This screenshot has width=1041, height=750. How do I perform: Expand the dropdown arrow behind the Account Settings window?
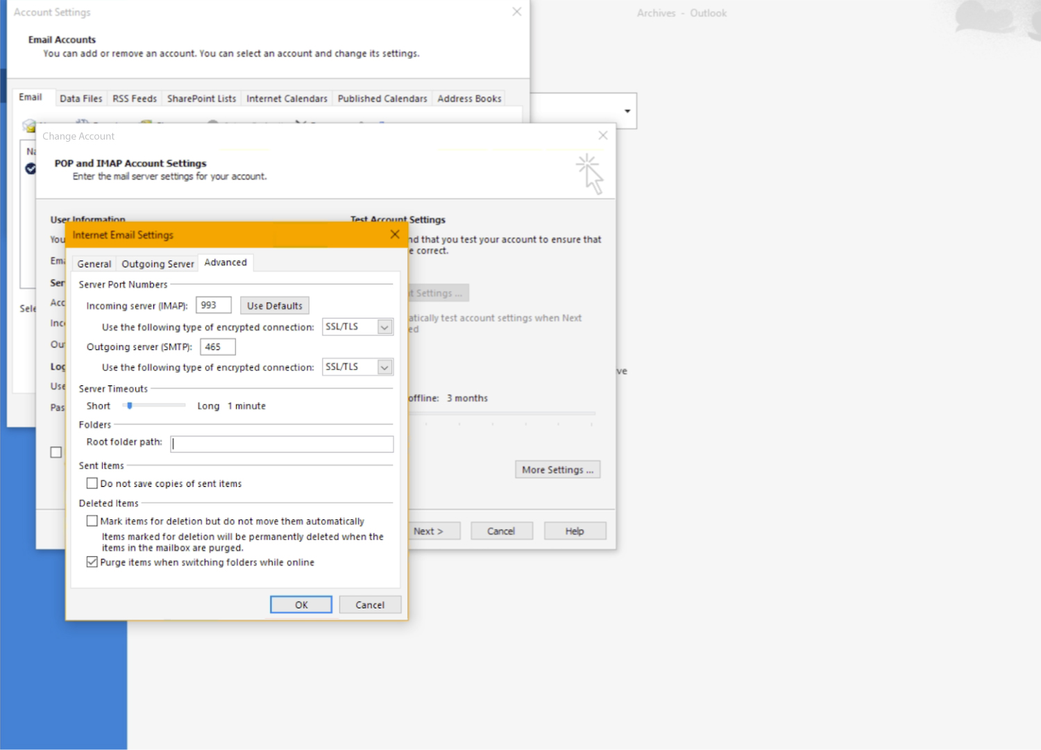pyautogui.click(x=627, y=111)
